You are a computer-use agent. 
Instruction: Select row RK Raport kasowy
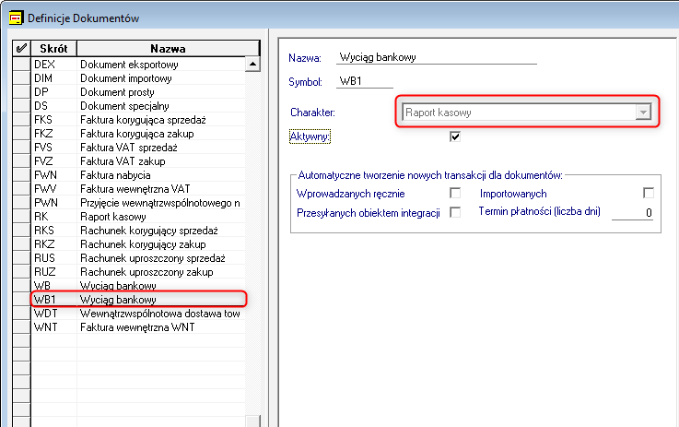coord(138,217)
